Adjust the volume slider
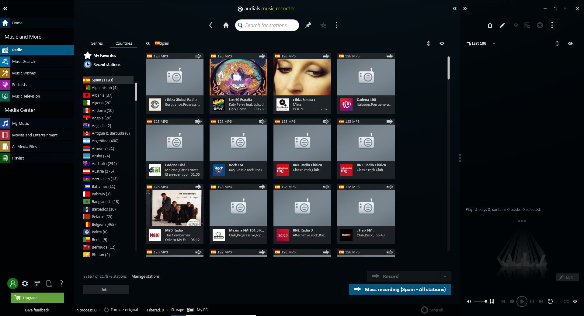Image resolution: width=584 pixels, height=316 pixels. (481, 301)
